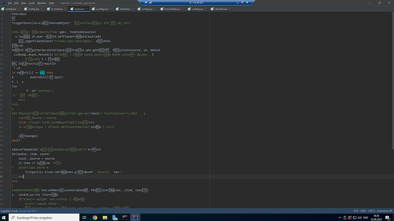
Task: Switch to the fxmanifest.lua tab
Action: click(x=172, y=9)
